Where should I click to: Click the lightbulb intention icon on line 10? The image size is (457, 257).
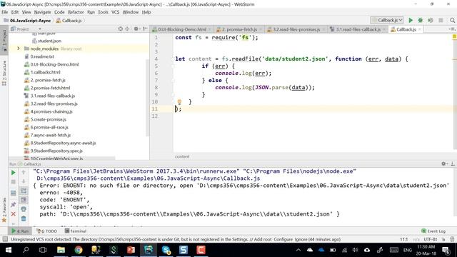[179, 101]
